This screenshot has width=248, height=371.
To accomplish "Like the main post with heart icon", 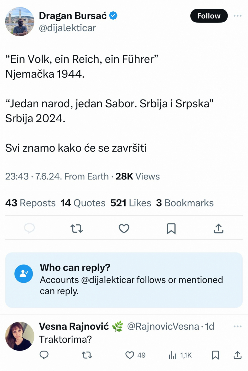I will 124,228.
